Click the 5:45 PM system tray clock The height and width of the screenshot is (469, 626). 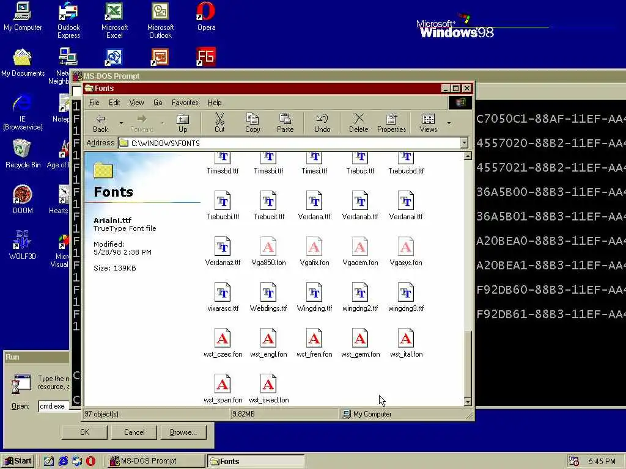pyautogui.click(x=602, y=462)
